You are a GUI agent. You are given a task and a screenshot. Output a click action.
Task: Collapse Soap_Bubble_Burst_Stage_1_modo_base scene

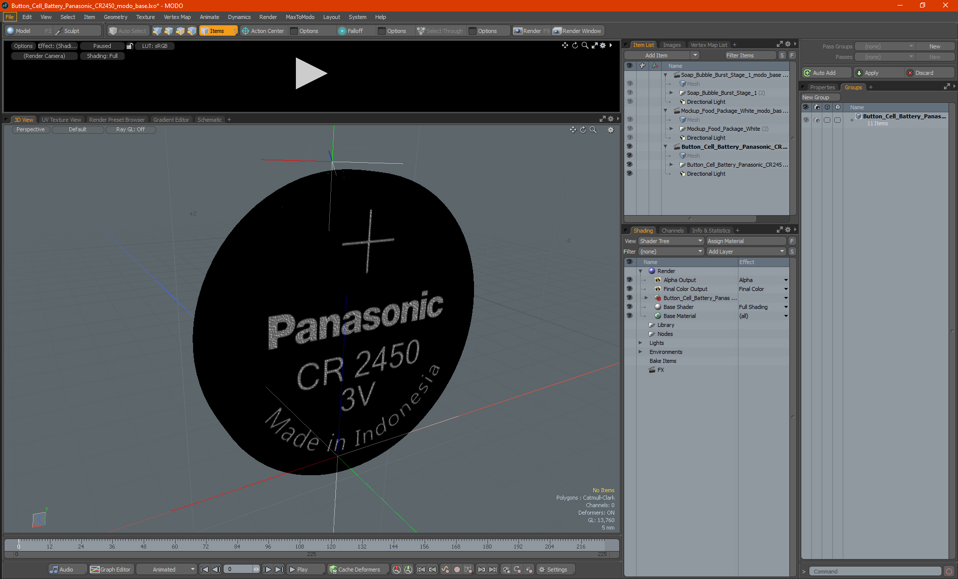pyautogui.click(x=665, y=75)
